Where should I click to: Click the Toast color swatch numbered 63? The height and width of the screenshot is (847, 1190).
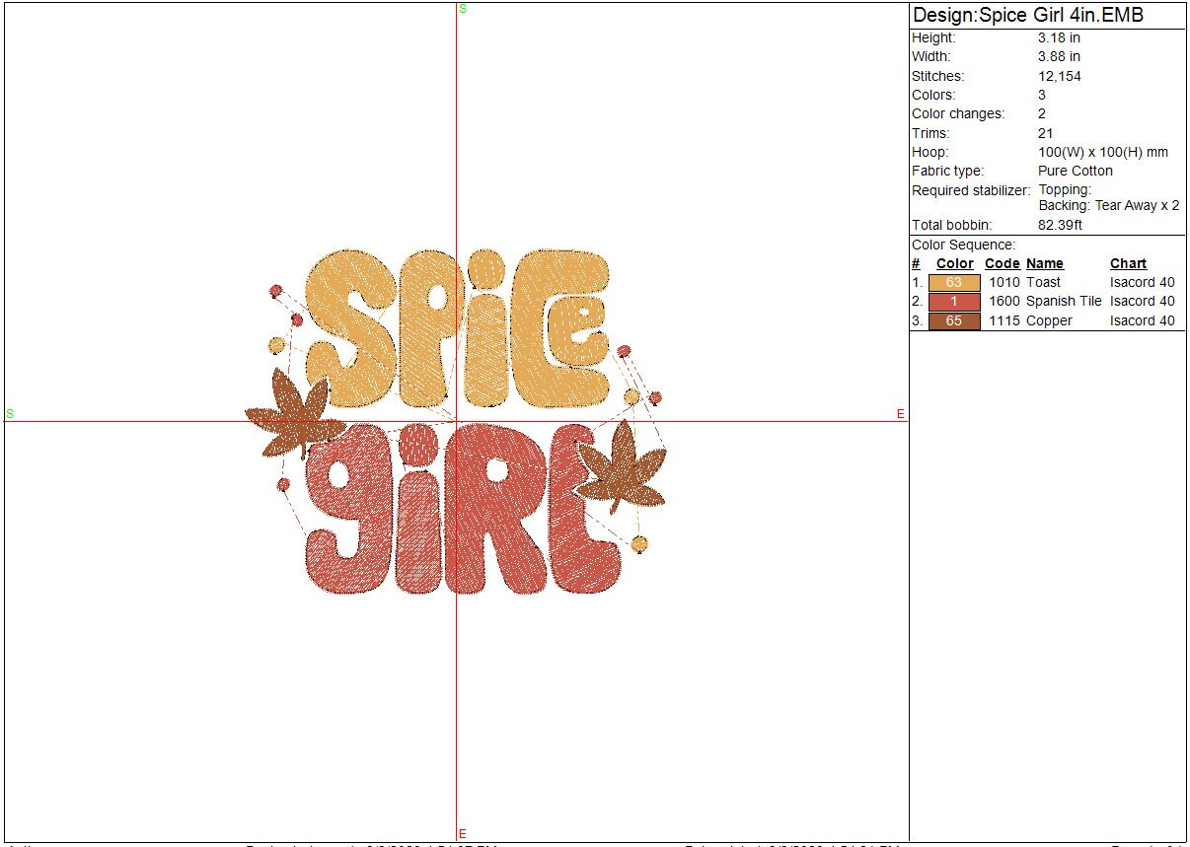pos(953,283)
